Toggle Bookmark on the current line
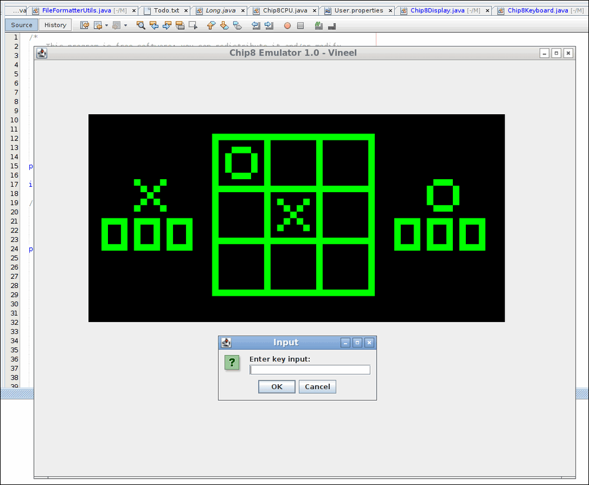This screenshot has height=485, width=589. (x=238, y=25)
